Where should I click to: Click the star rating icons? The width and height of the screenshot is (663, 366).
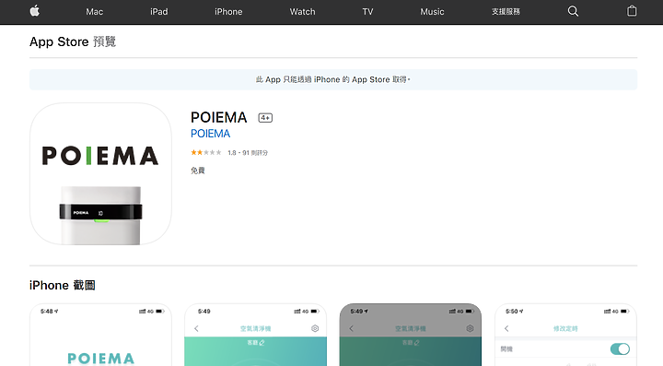click(206, 153)
